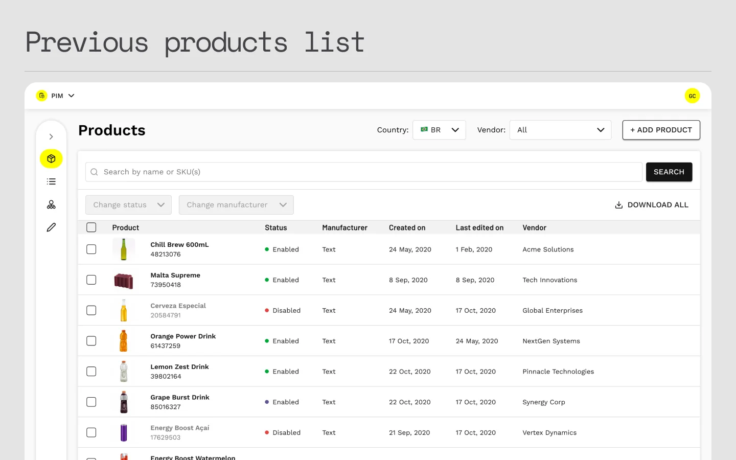Open the Lemon Zest Drink thumbnail
The image size is (736, 460).
coord(124,372)
